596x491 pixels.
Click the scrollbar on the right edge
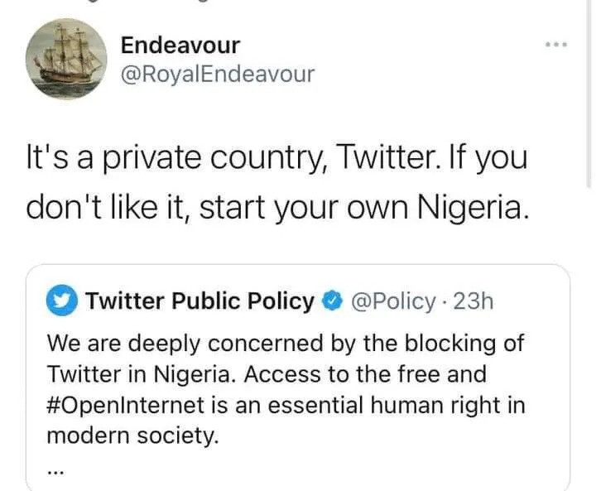coord(589,91)
